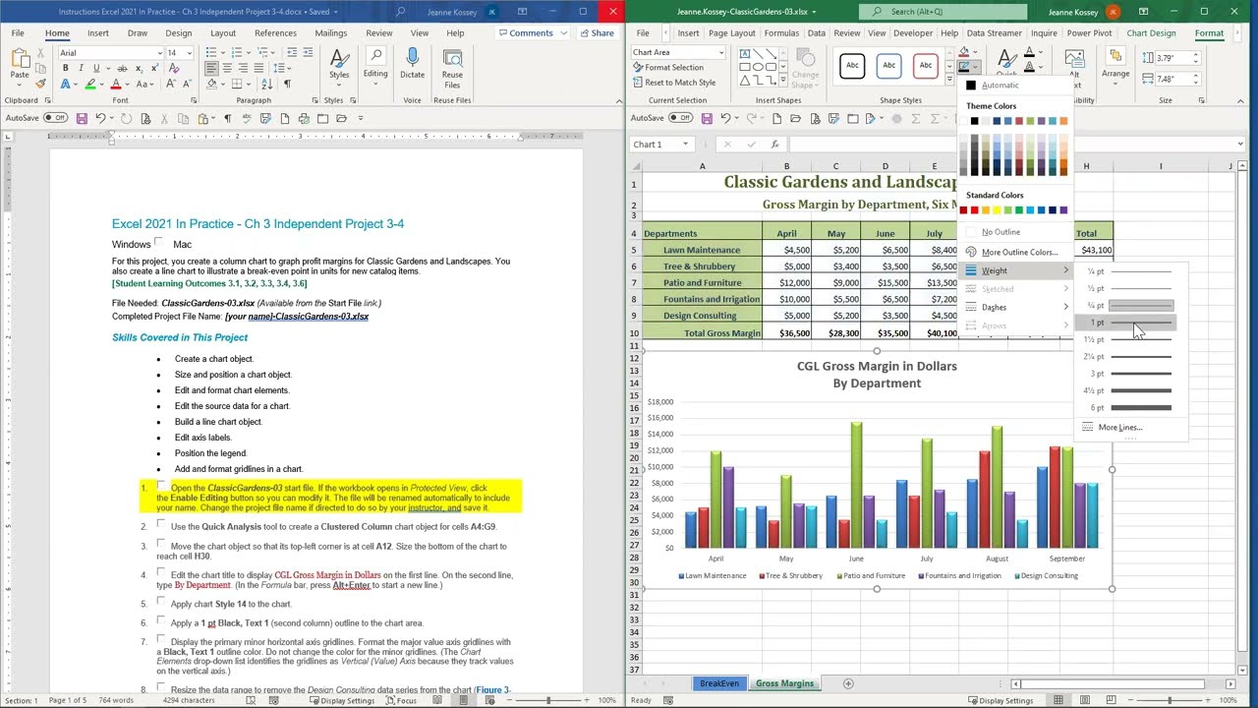The width and height of the screenshot is (1258, 708).
Task: Check the step 3 'Move the chart object' checkbox
Action: tap(161, 544)
